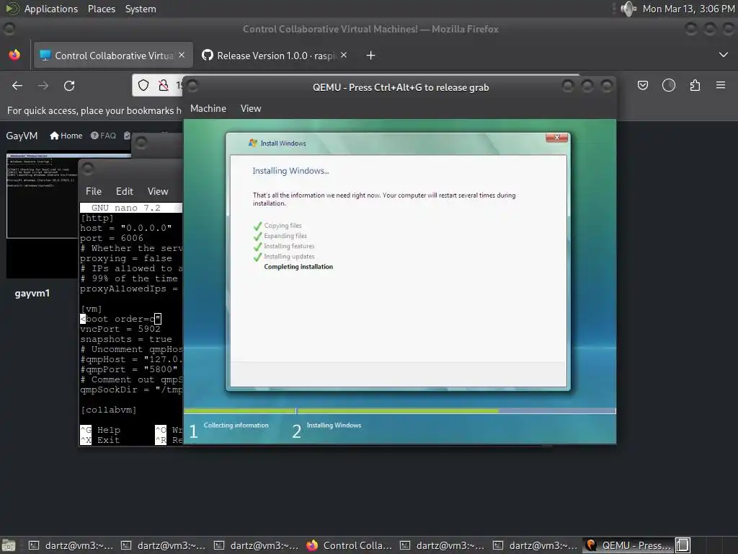Open View menu in terminal window

point(158,191)
